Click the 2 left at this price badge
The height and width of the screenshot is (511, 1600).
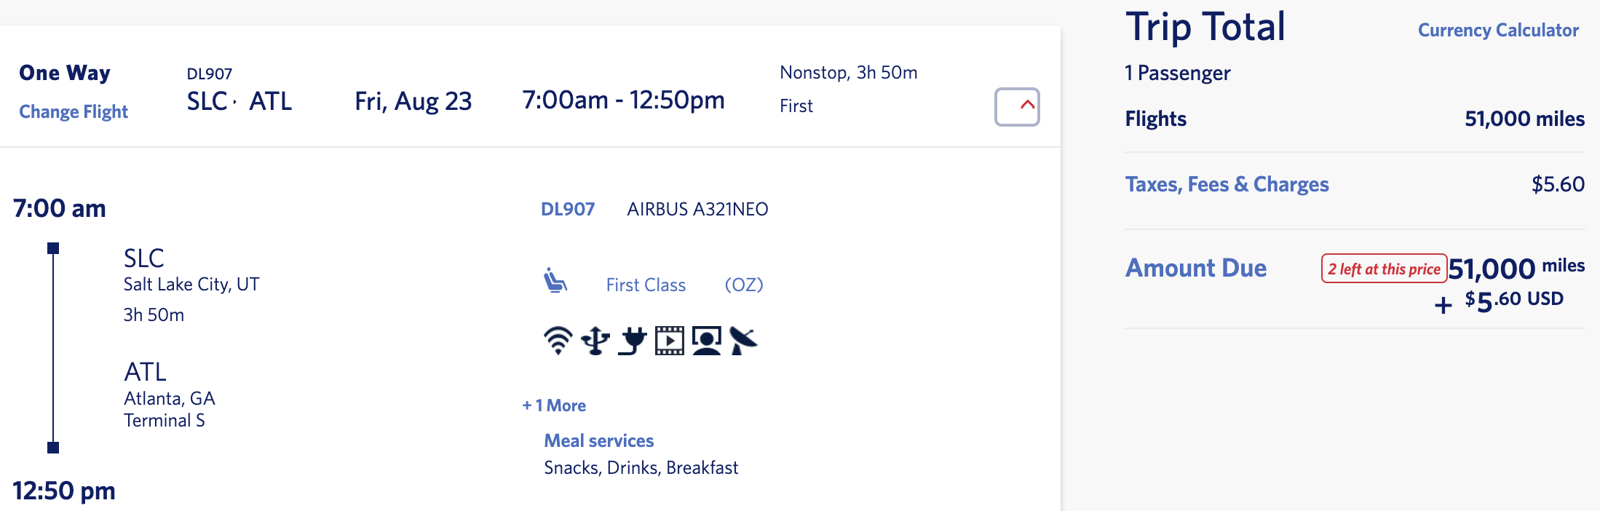(1384, 269)
